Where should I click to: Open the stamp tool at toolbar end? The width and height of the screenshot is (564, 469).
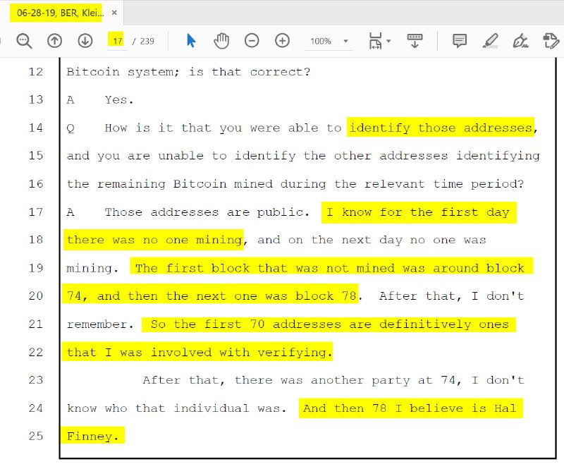551,41
